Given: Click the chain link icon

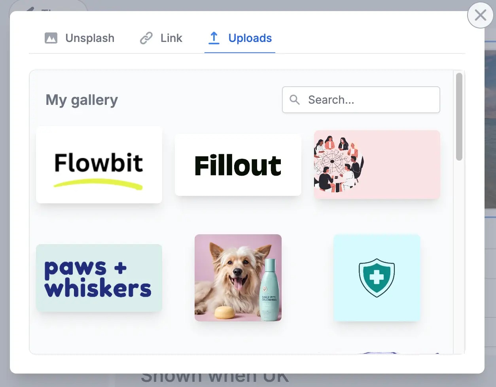Looking at the screenshot, I should coord(146,38).
